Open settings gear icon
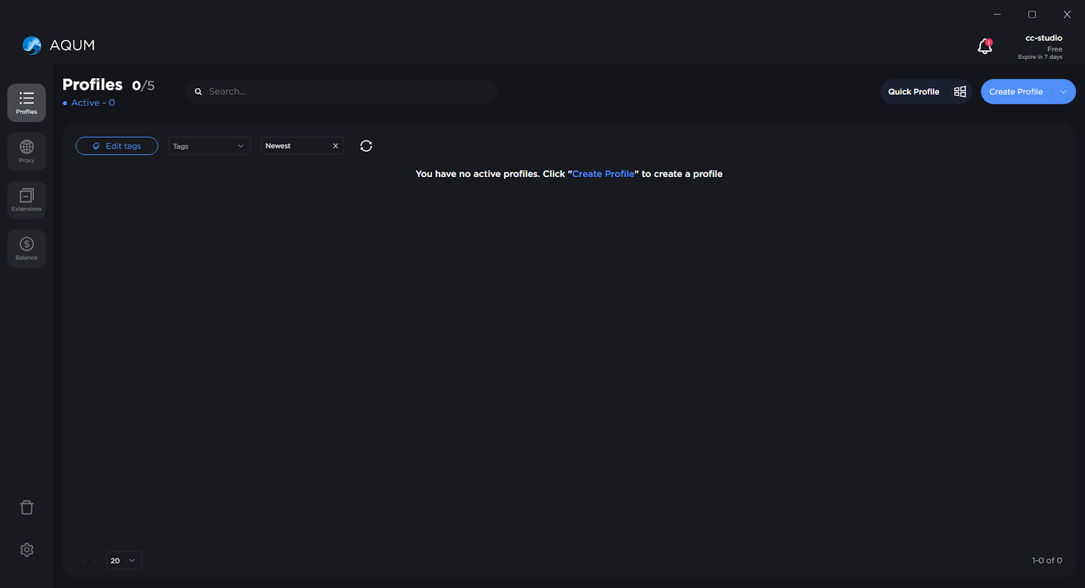The height and width of the screenshot is (588, 1085). [x=26, y=550]
